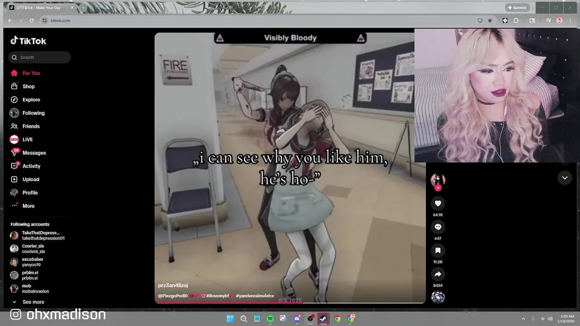
Task: Like the video with heart icon
Action: [438, 203]
